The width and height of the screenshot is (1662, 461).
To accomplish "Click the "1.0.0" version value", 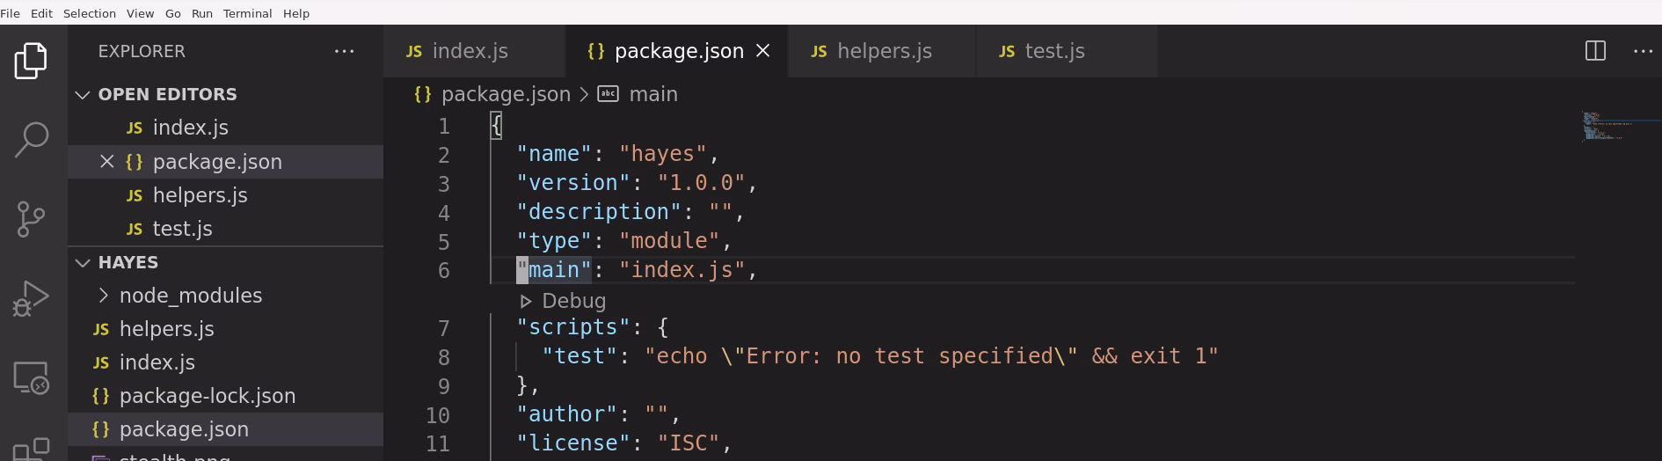I will click(701, 183).
